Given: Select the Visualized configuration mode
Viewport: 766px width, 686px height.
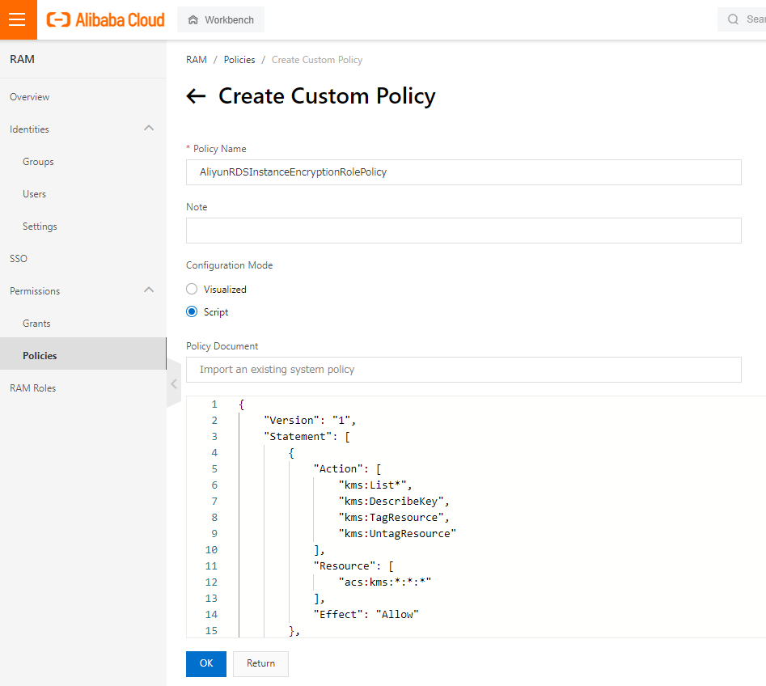Looking at the screenshot, I should coord(192,290).
